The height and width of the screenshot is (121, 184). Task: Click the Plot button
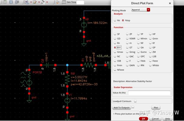[x=156, y=108]
